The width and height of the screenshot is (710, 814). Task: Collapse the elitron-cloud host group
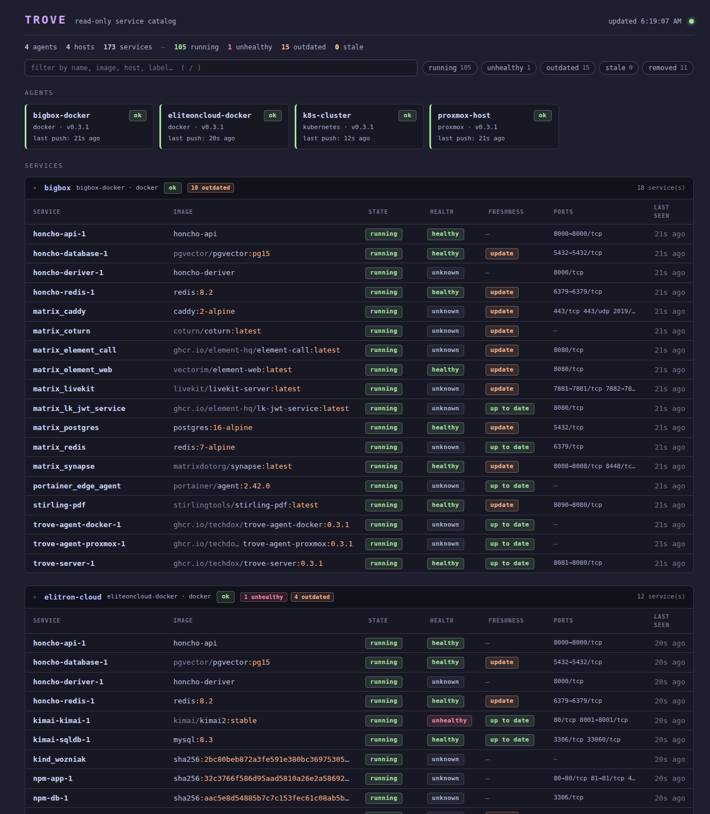35,597
